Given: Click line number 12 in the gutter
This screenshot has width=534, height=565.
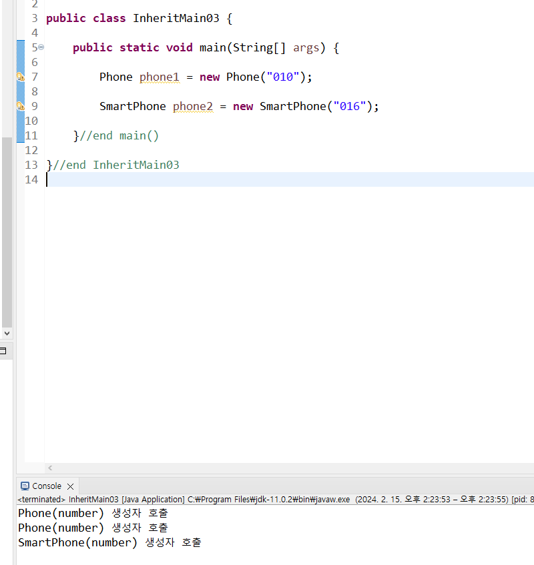Looking at the screenshot, I should [x=31, y=150].
